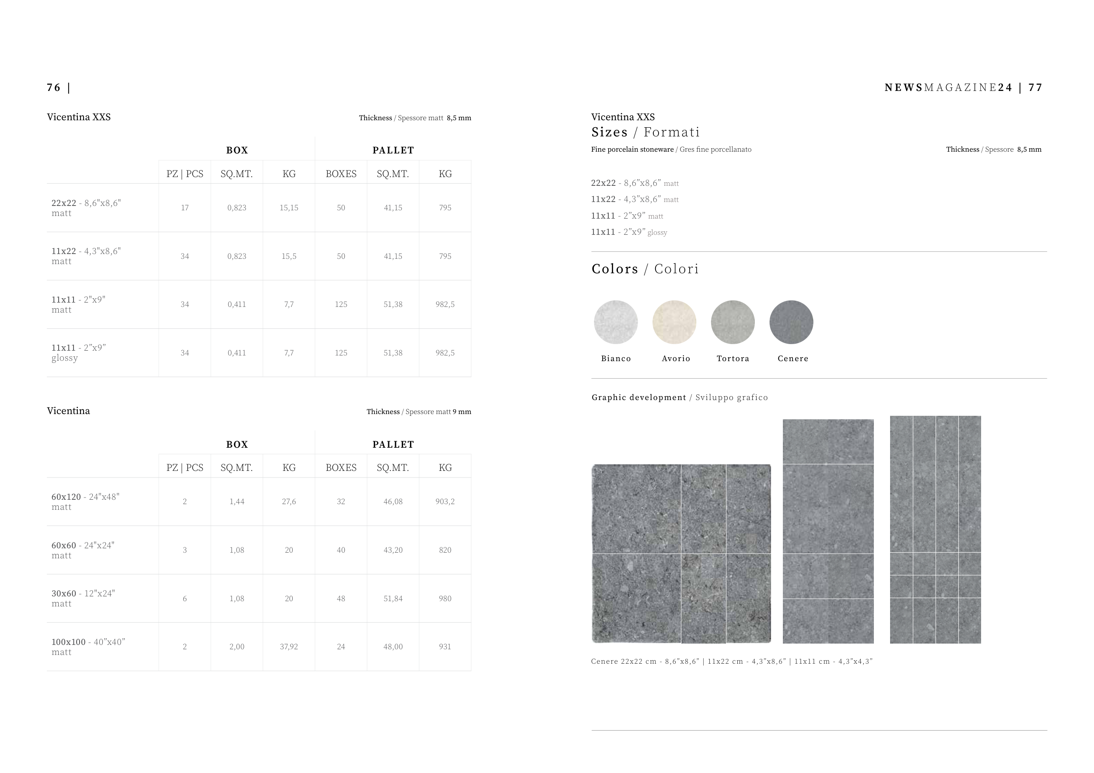This screenshot has height=773, width=1094.
Task: Click the middle tile pattern image
Action: point(828,531)
